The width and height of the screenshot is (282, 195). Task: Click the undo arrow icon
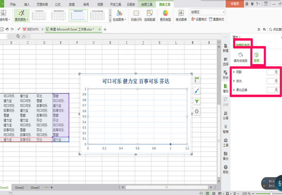point(7,29)
